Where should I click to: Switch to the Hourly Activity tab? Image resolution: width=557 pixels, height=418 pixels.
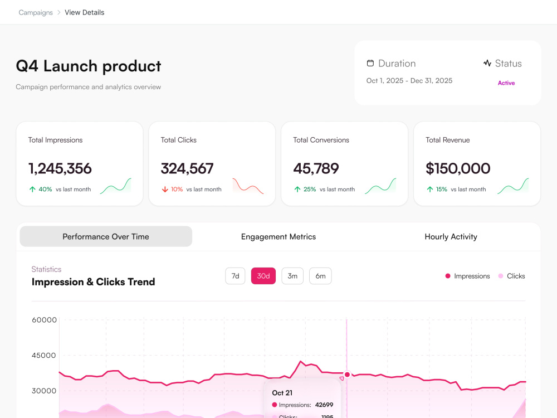click(x=451, y=236)
